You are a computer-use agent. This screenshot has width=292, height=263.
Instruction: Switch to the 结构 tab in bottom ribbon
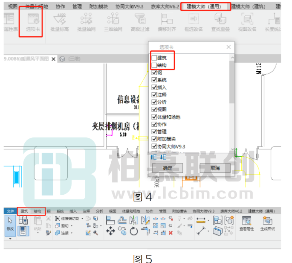(x=37, y=211)
